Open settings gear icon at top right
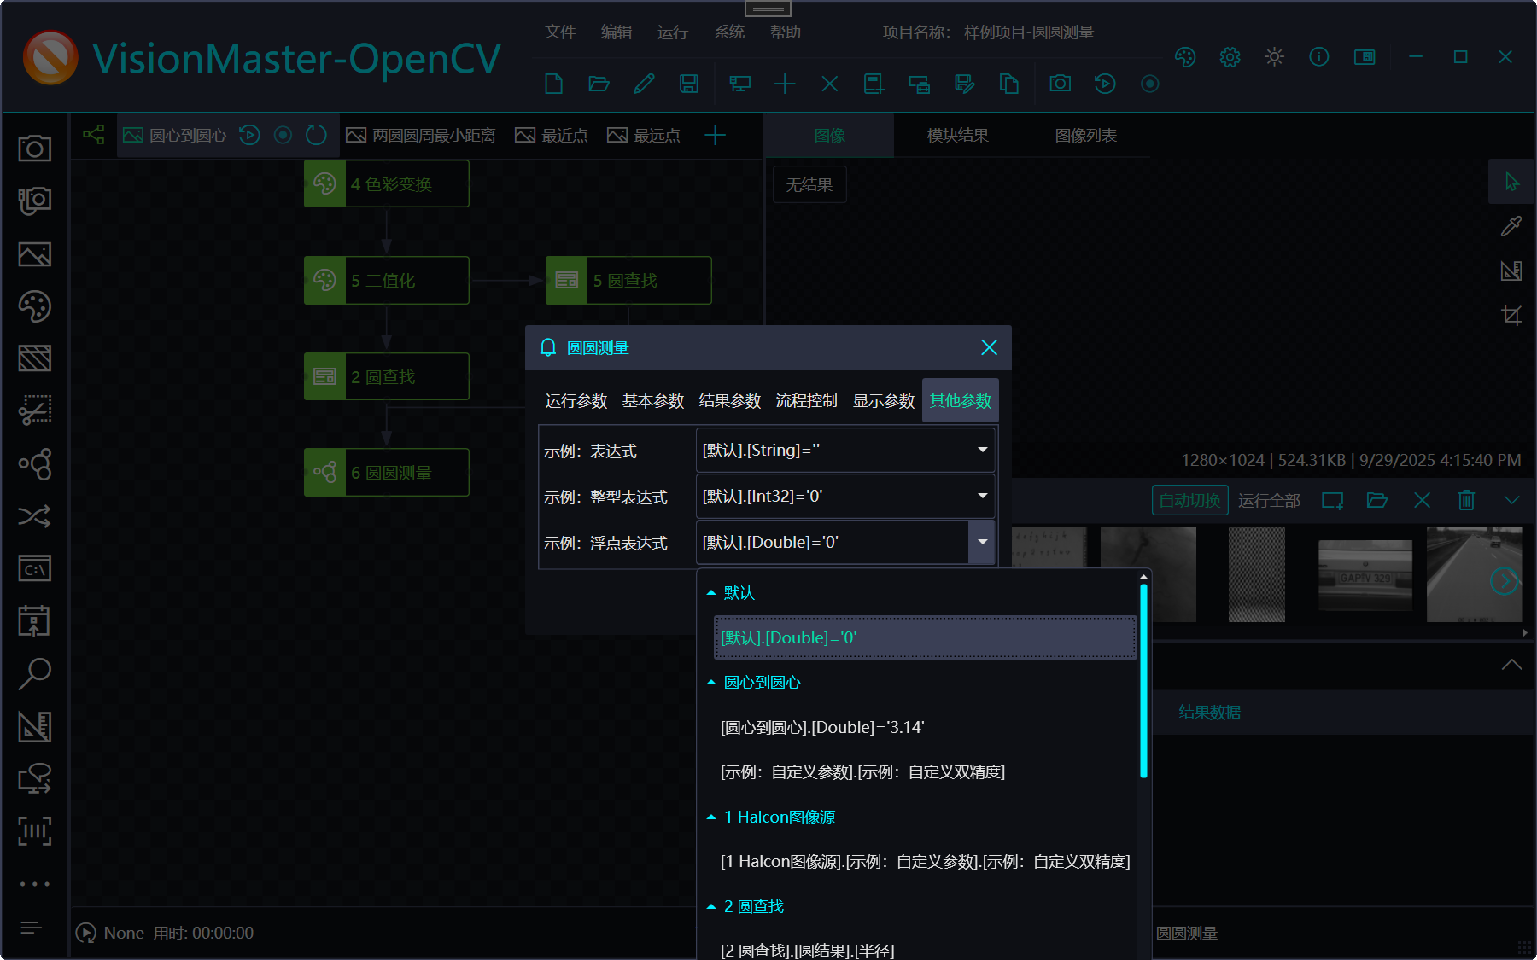 [x=1230, y=57]
